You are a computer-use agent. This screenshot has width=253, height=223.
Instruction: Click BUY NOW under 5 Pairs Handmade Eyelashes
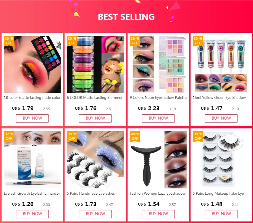(95, 214)
